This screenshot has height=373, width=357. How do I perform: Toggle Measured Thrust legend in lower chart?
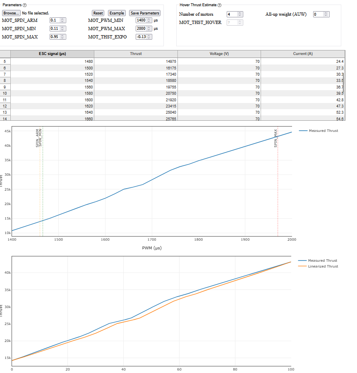(x=323, y=261)
